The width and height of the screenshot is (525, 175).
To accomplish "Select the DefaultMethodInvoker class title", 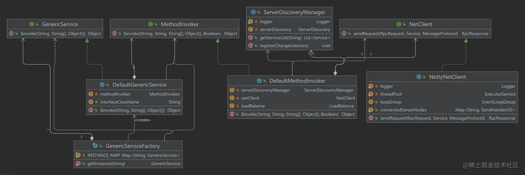I will tap(298, 81).
